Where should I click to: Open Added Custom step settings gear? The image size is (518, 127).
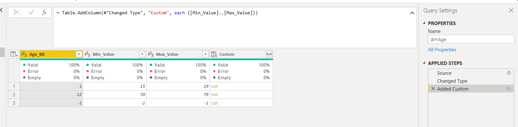tap(509, 89)
